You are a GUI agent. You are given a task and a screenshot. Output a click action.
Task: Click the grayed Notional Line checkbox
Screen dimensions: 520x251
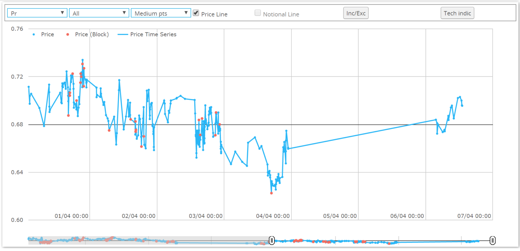pyautogui.click(x=258, y=12)
